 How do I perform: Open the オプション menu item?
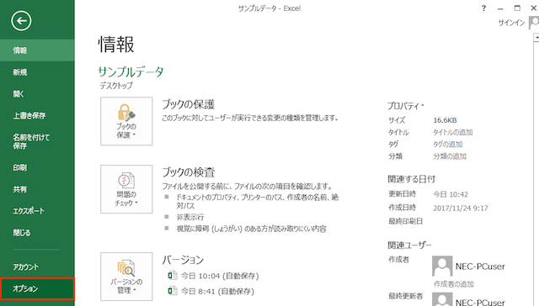coord(37,289)
